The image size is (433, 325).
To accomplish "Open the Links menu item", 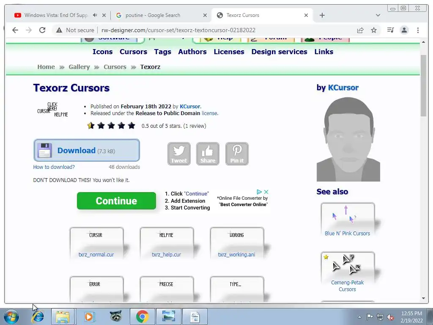I will pyautogui.click(x=323, y=52).
